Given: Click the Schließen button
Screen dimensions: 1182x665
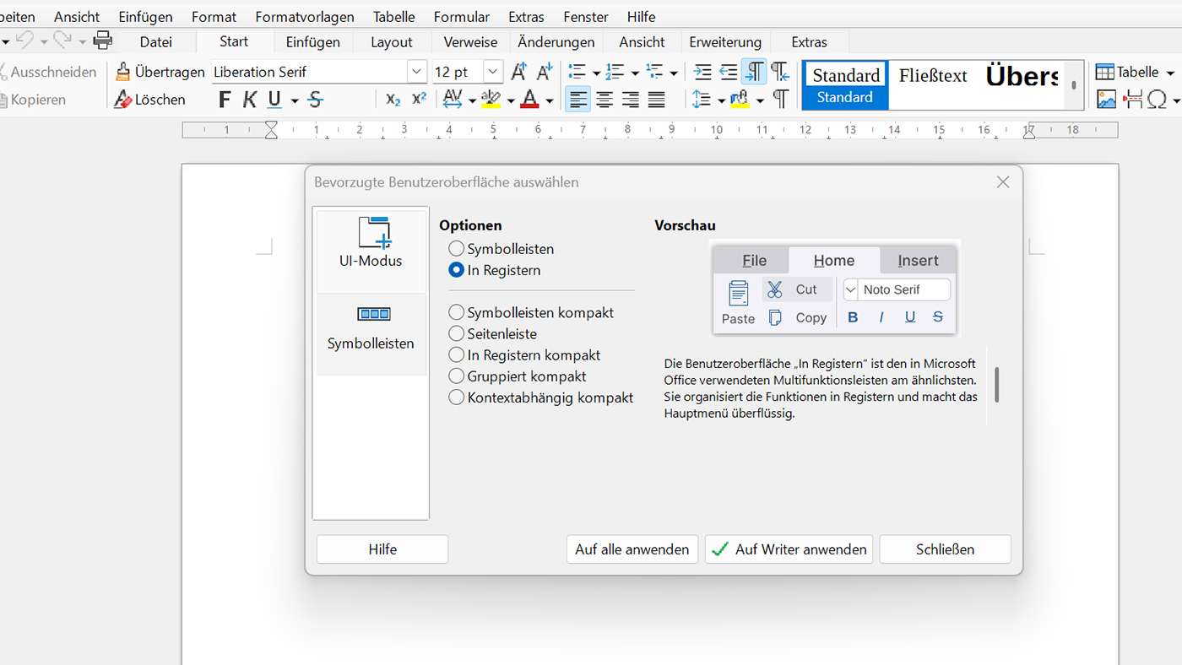Looking at the screenshot, I should point(945,549).
